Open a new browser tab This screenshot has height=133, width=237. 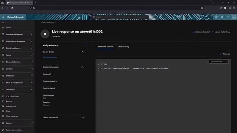[36, 3]
